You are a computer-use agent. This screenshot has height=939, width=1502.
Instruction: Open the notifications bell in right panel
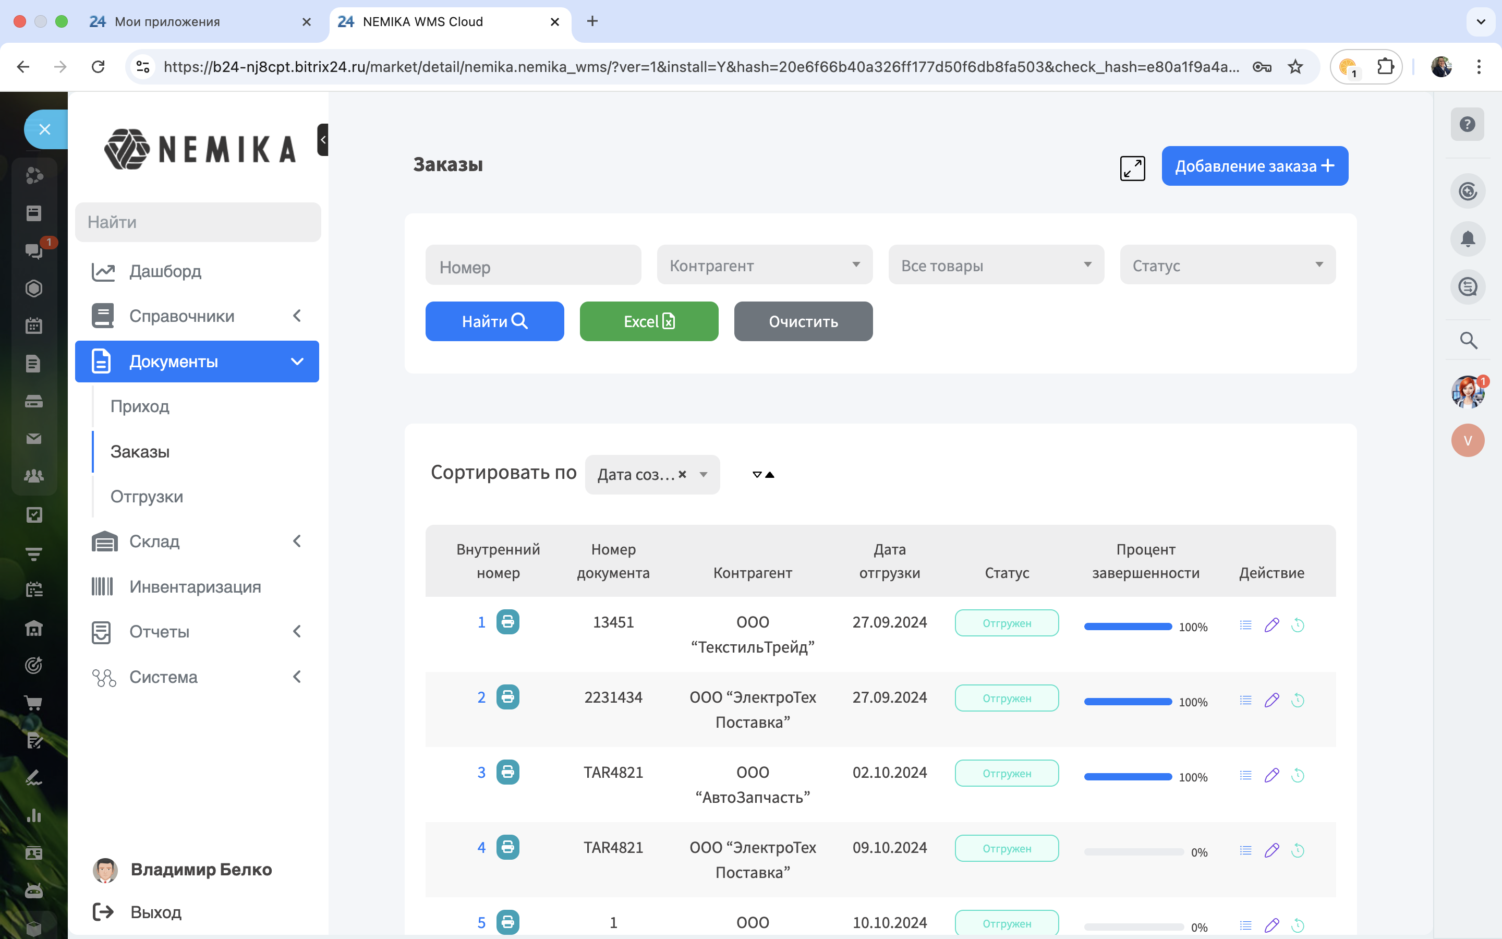[x=1467, y=239]
